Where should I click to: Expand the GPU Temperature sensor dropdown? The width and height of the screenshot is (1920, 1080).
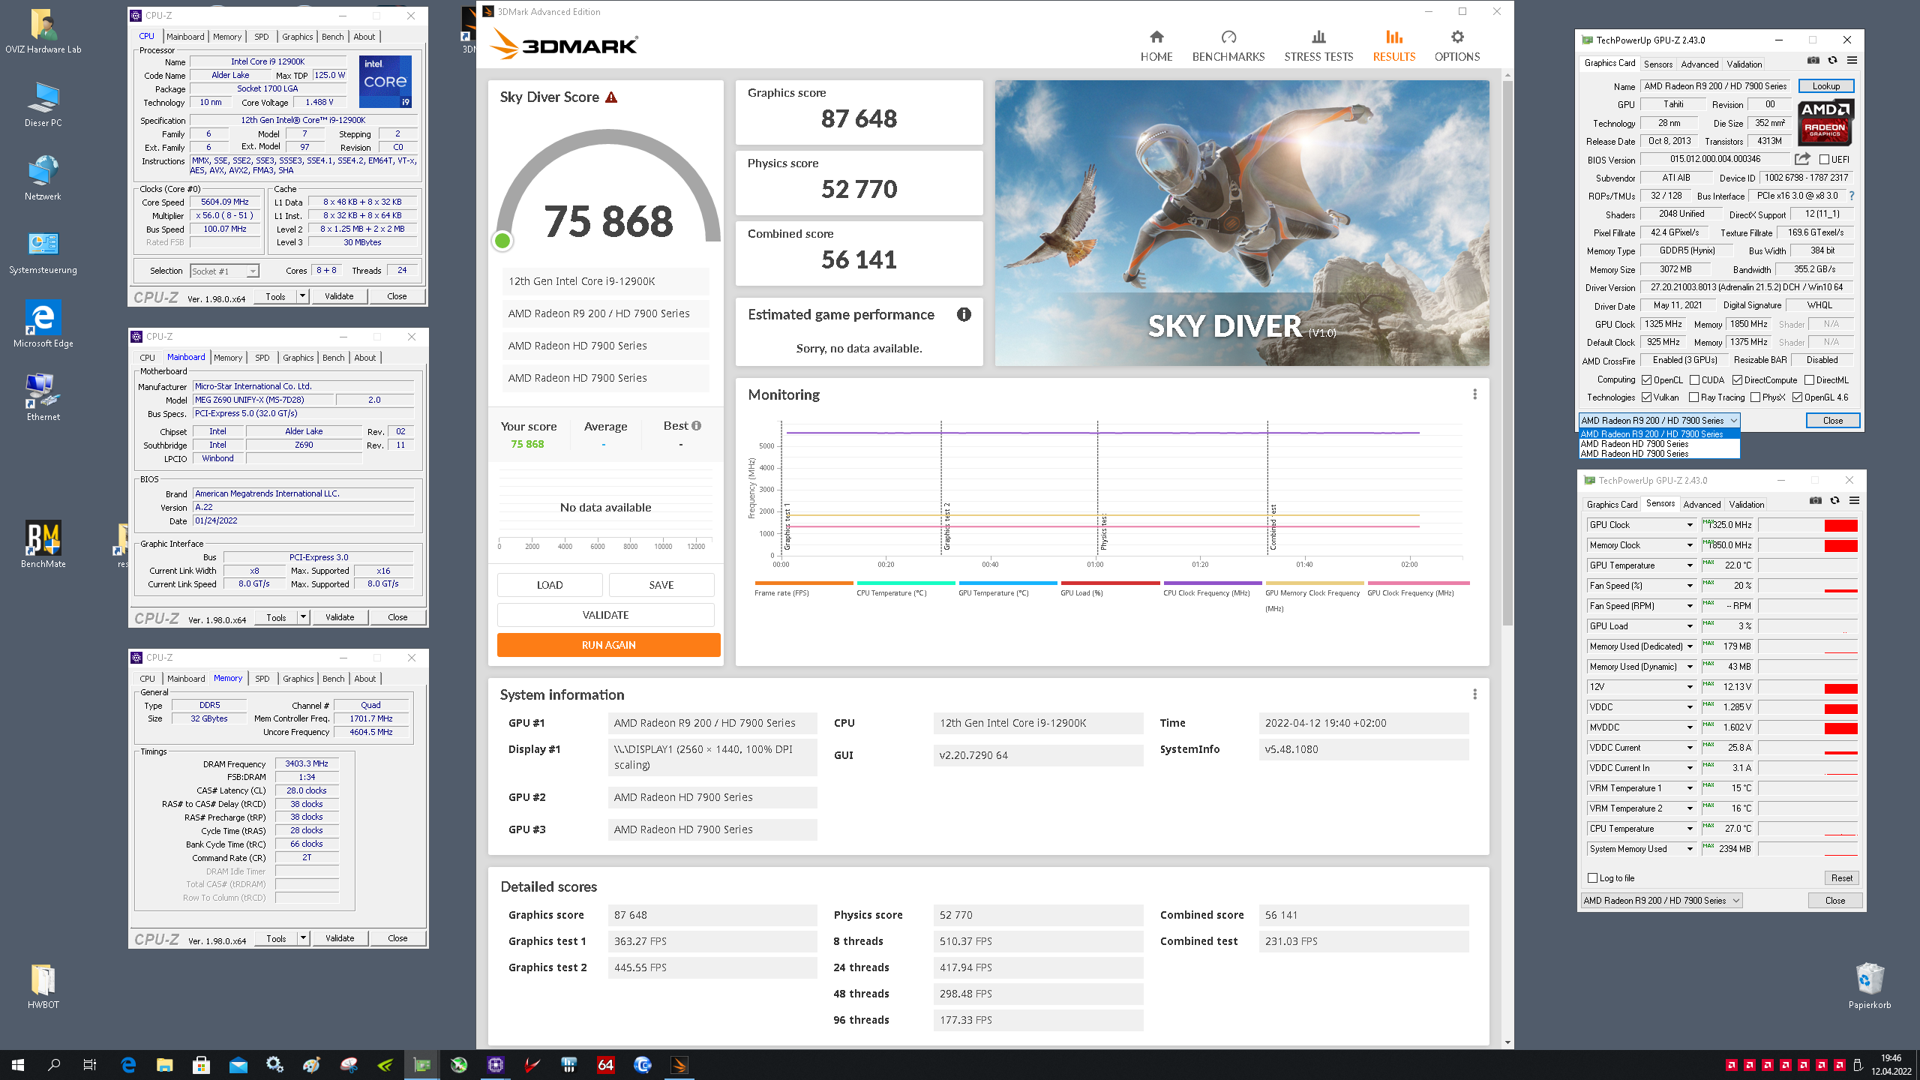pyautogui.click(x=1690, y=565)
